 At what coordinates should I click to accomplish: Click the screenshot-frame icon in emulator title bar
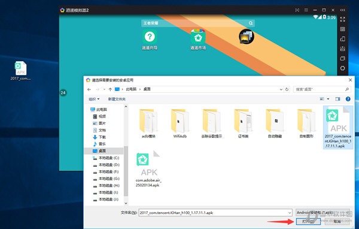tap(297, 10)
